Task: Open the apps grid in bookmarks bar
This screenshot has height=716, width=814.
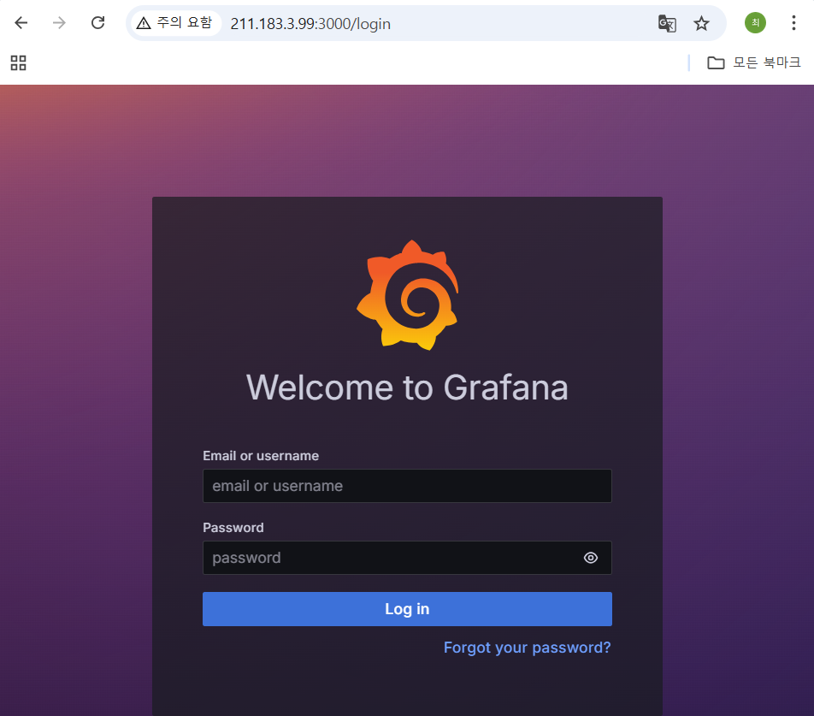Action: pos(19,62)
